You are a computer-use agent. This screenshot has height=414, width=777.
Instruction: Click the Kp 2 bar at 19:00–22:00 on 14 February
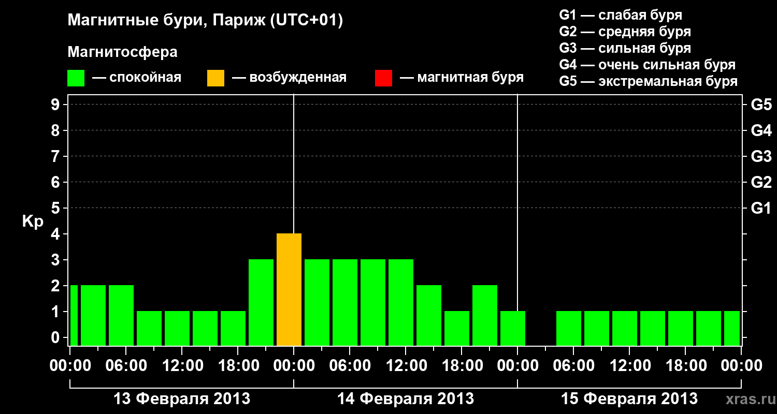(x=485, y=316)
